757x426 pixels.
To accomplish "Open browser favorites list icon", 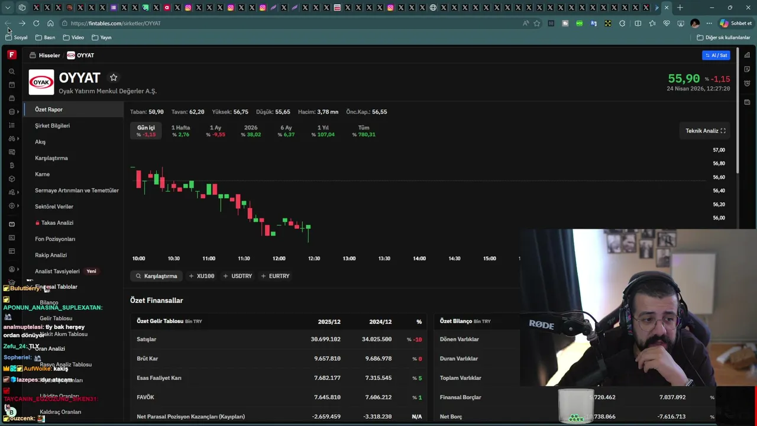I will click(x=652, y=23).
